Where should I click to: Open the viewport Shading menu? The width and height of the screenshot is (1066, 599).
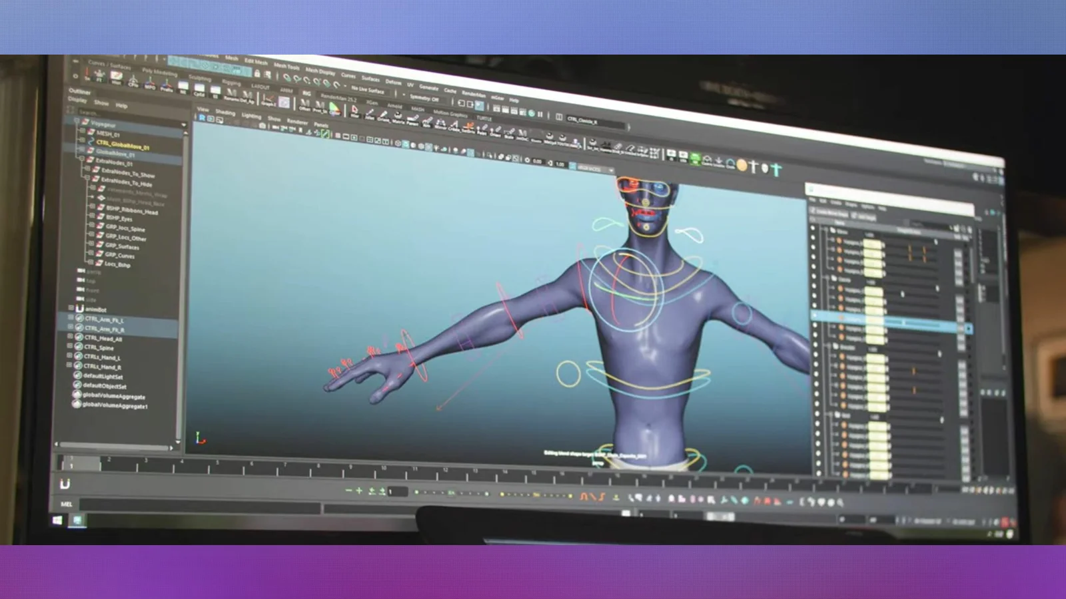(225, 112)
